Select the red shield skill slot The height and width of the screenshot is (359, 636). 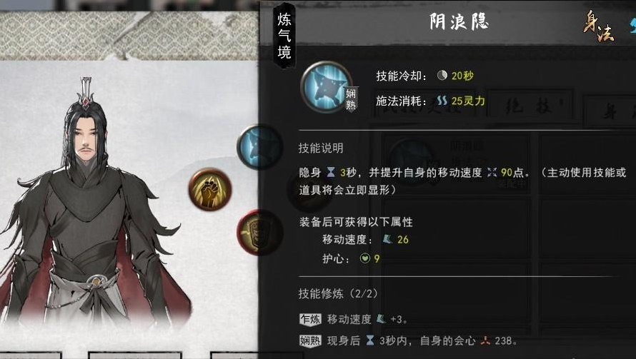click(259, 232)
